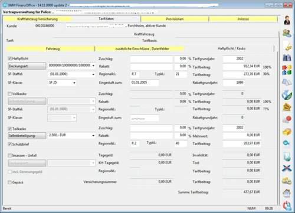Viewport: 295px width, 213px height.
Task: Click Haftpflicht Typkl. field showing 21
Action: [181, 74]
